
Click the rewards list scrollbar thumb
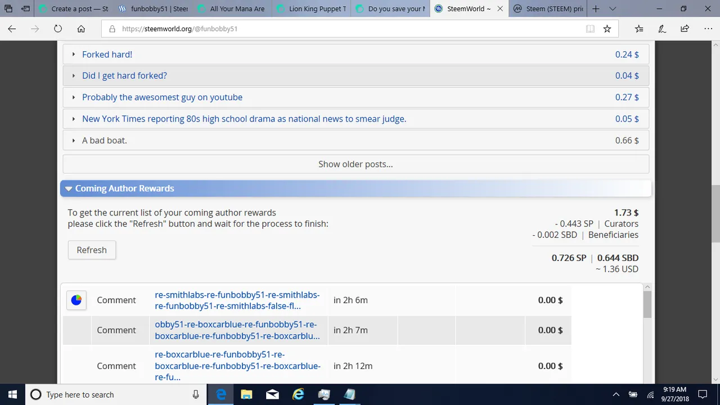click(647, 304)
